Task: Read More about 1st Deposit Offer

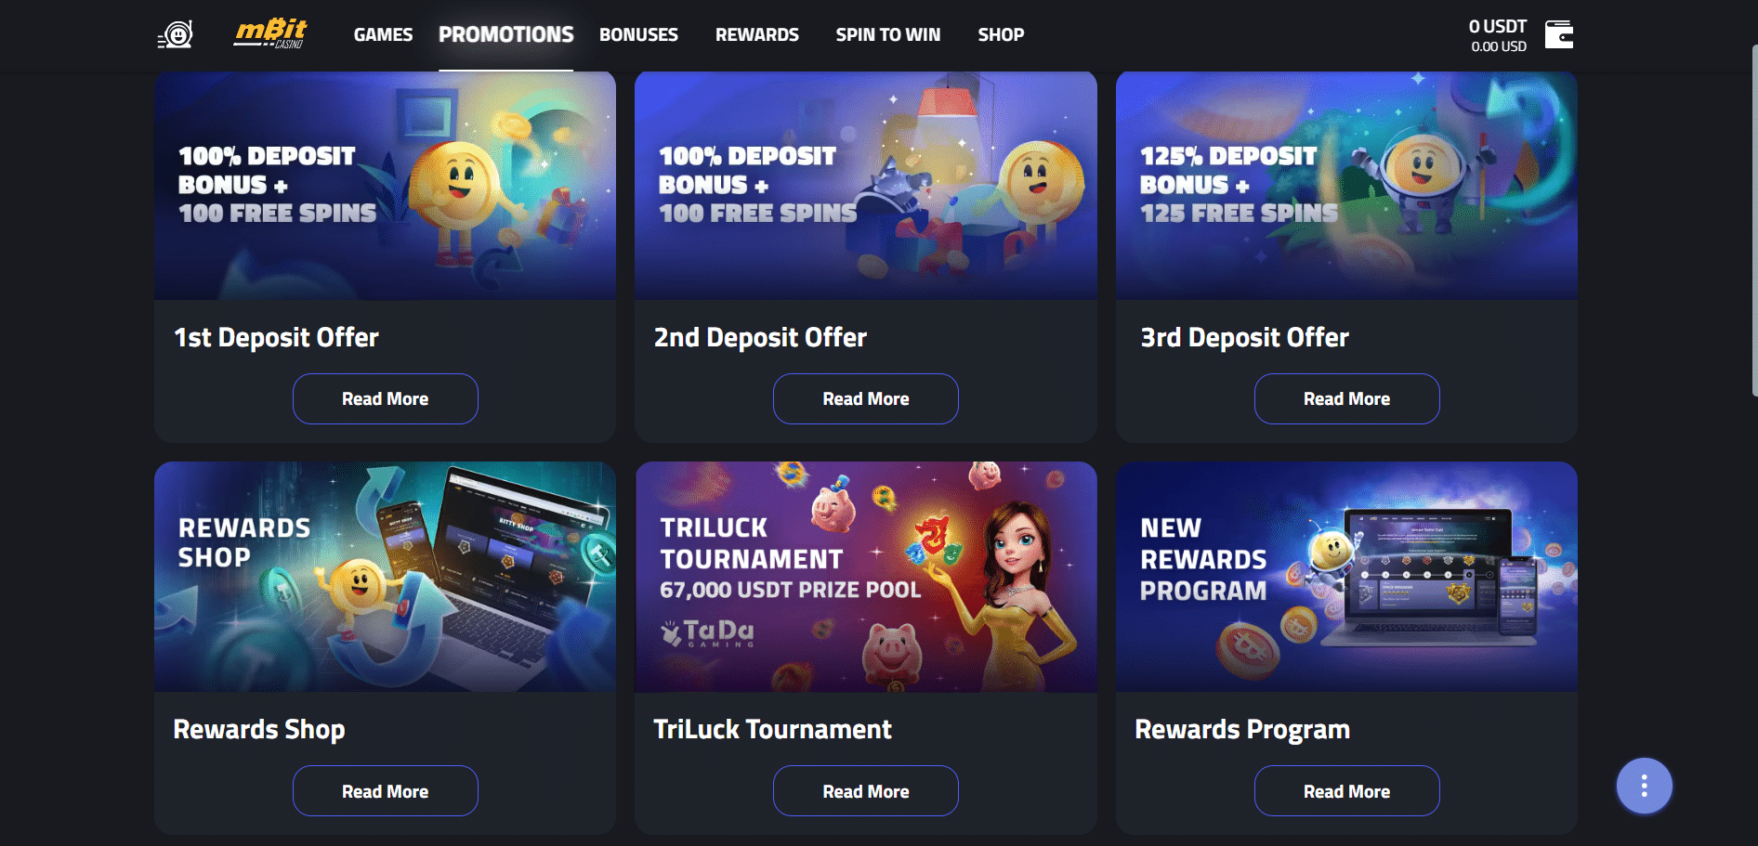Action: 386,398
